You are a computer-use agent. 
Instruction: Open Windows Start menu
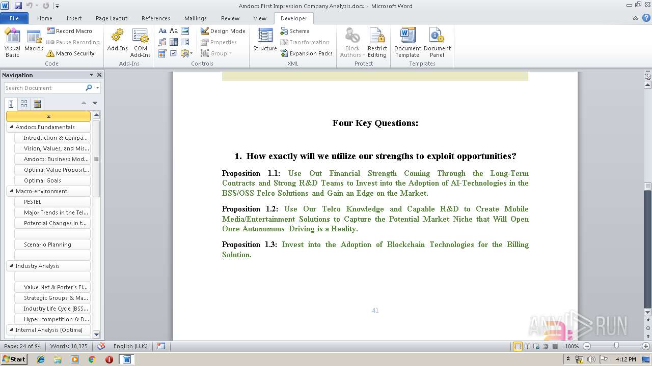pos(14,359)
